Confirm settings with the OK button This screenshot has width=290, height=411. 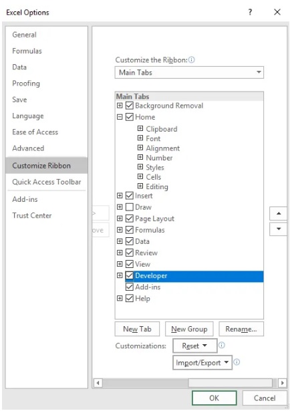(214, 398)
